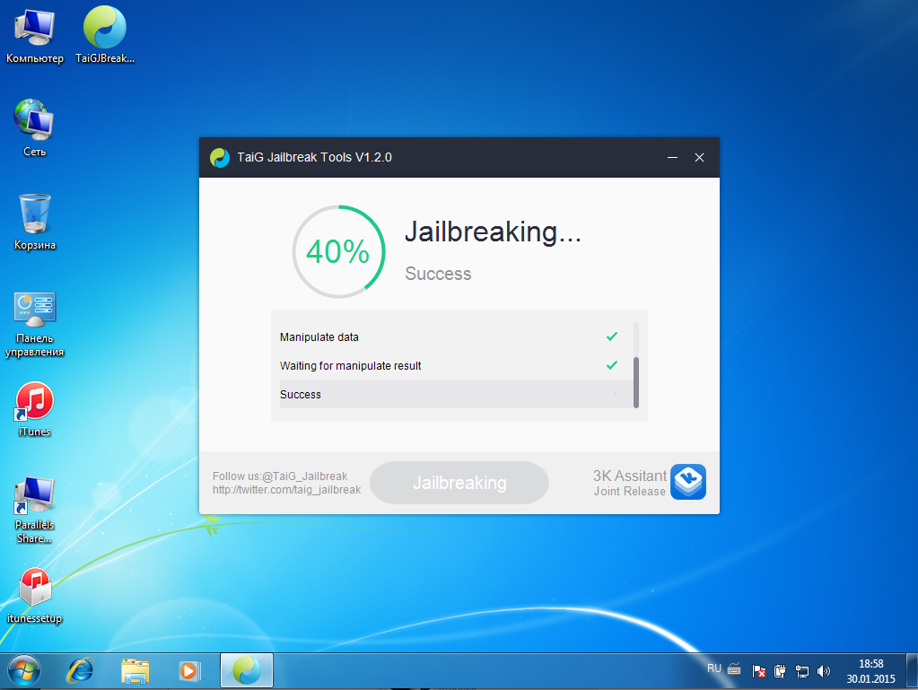Screen dimensions: 918x690
Task: Click the log list scrollbar thumb
Action: coord(636,382)
